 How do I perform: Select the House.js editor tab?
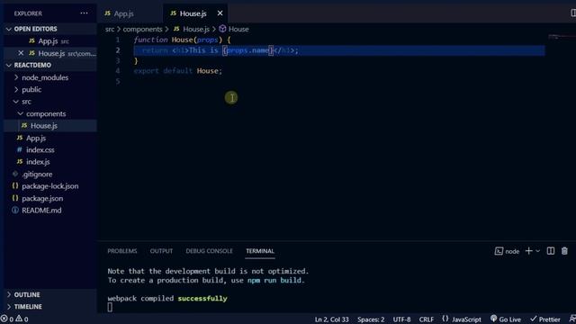pos(193,13)
